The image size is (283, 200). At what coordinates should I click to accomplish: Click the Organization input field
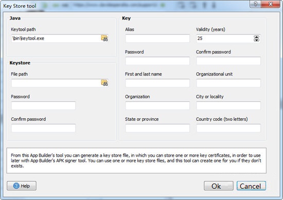(157, 105)
